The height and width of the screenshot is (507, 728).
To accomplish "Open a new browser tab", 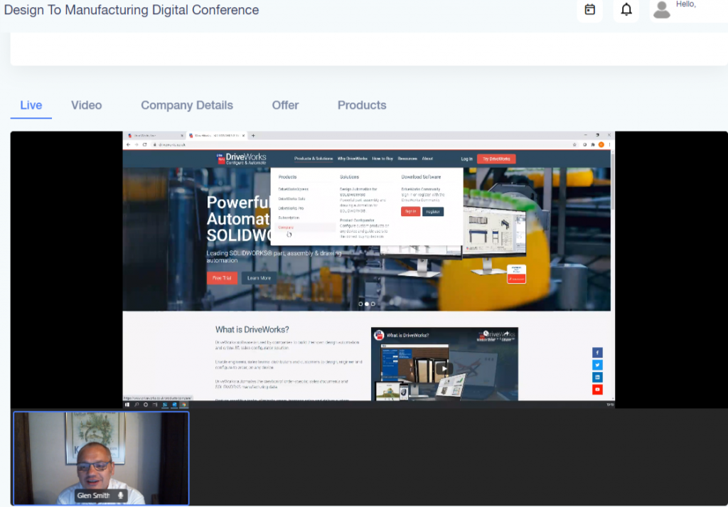I will pyautogui.click(x=253, y=136).
